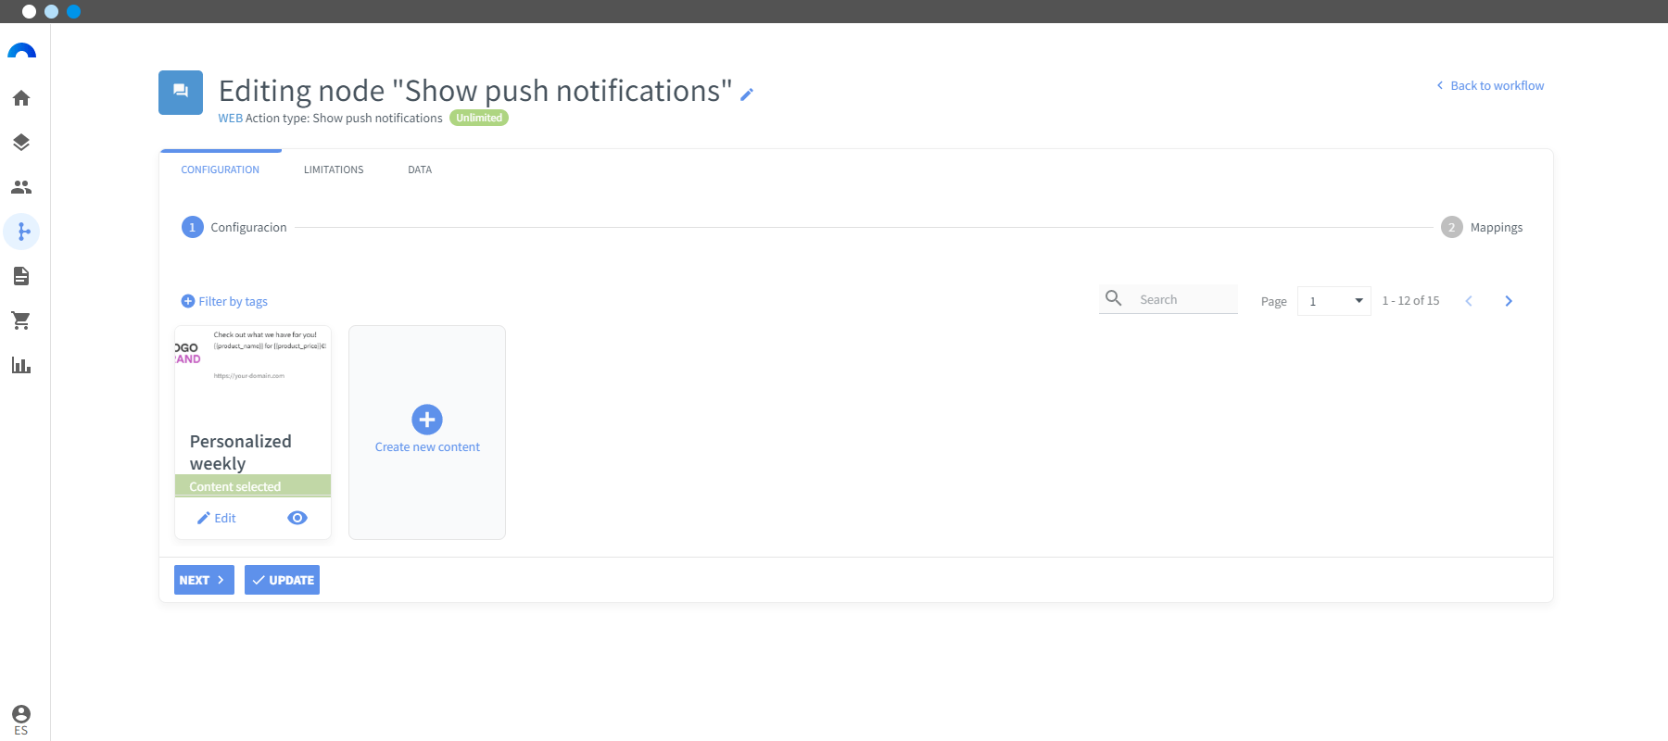This screenshot has height=741, width=1668.
Task: Open the bar chart analytics icon
Action: (x=21, y=365)
